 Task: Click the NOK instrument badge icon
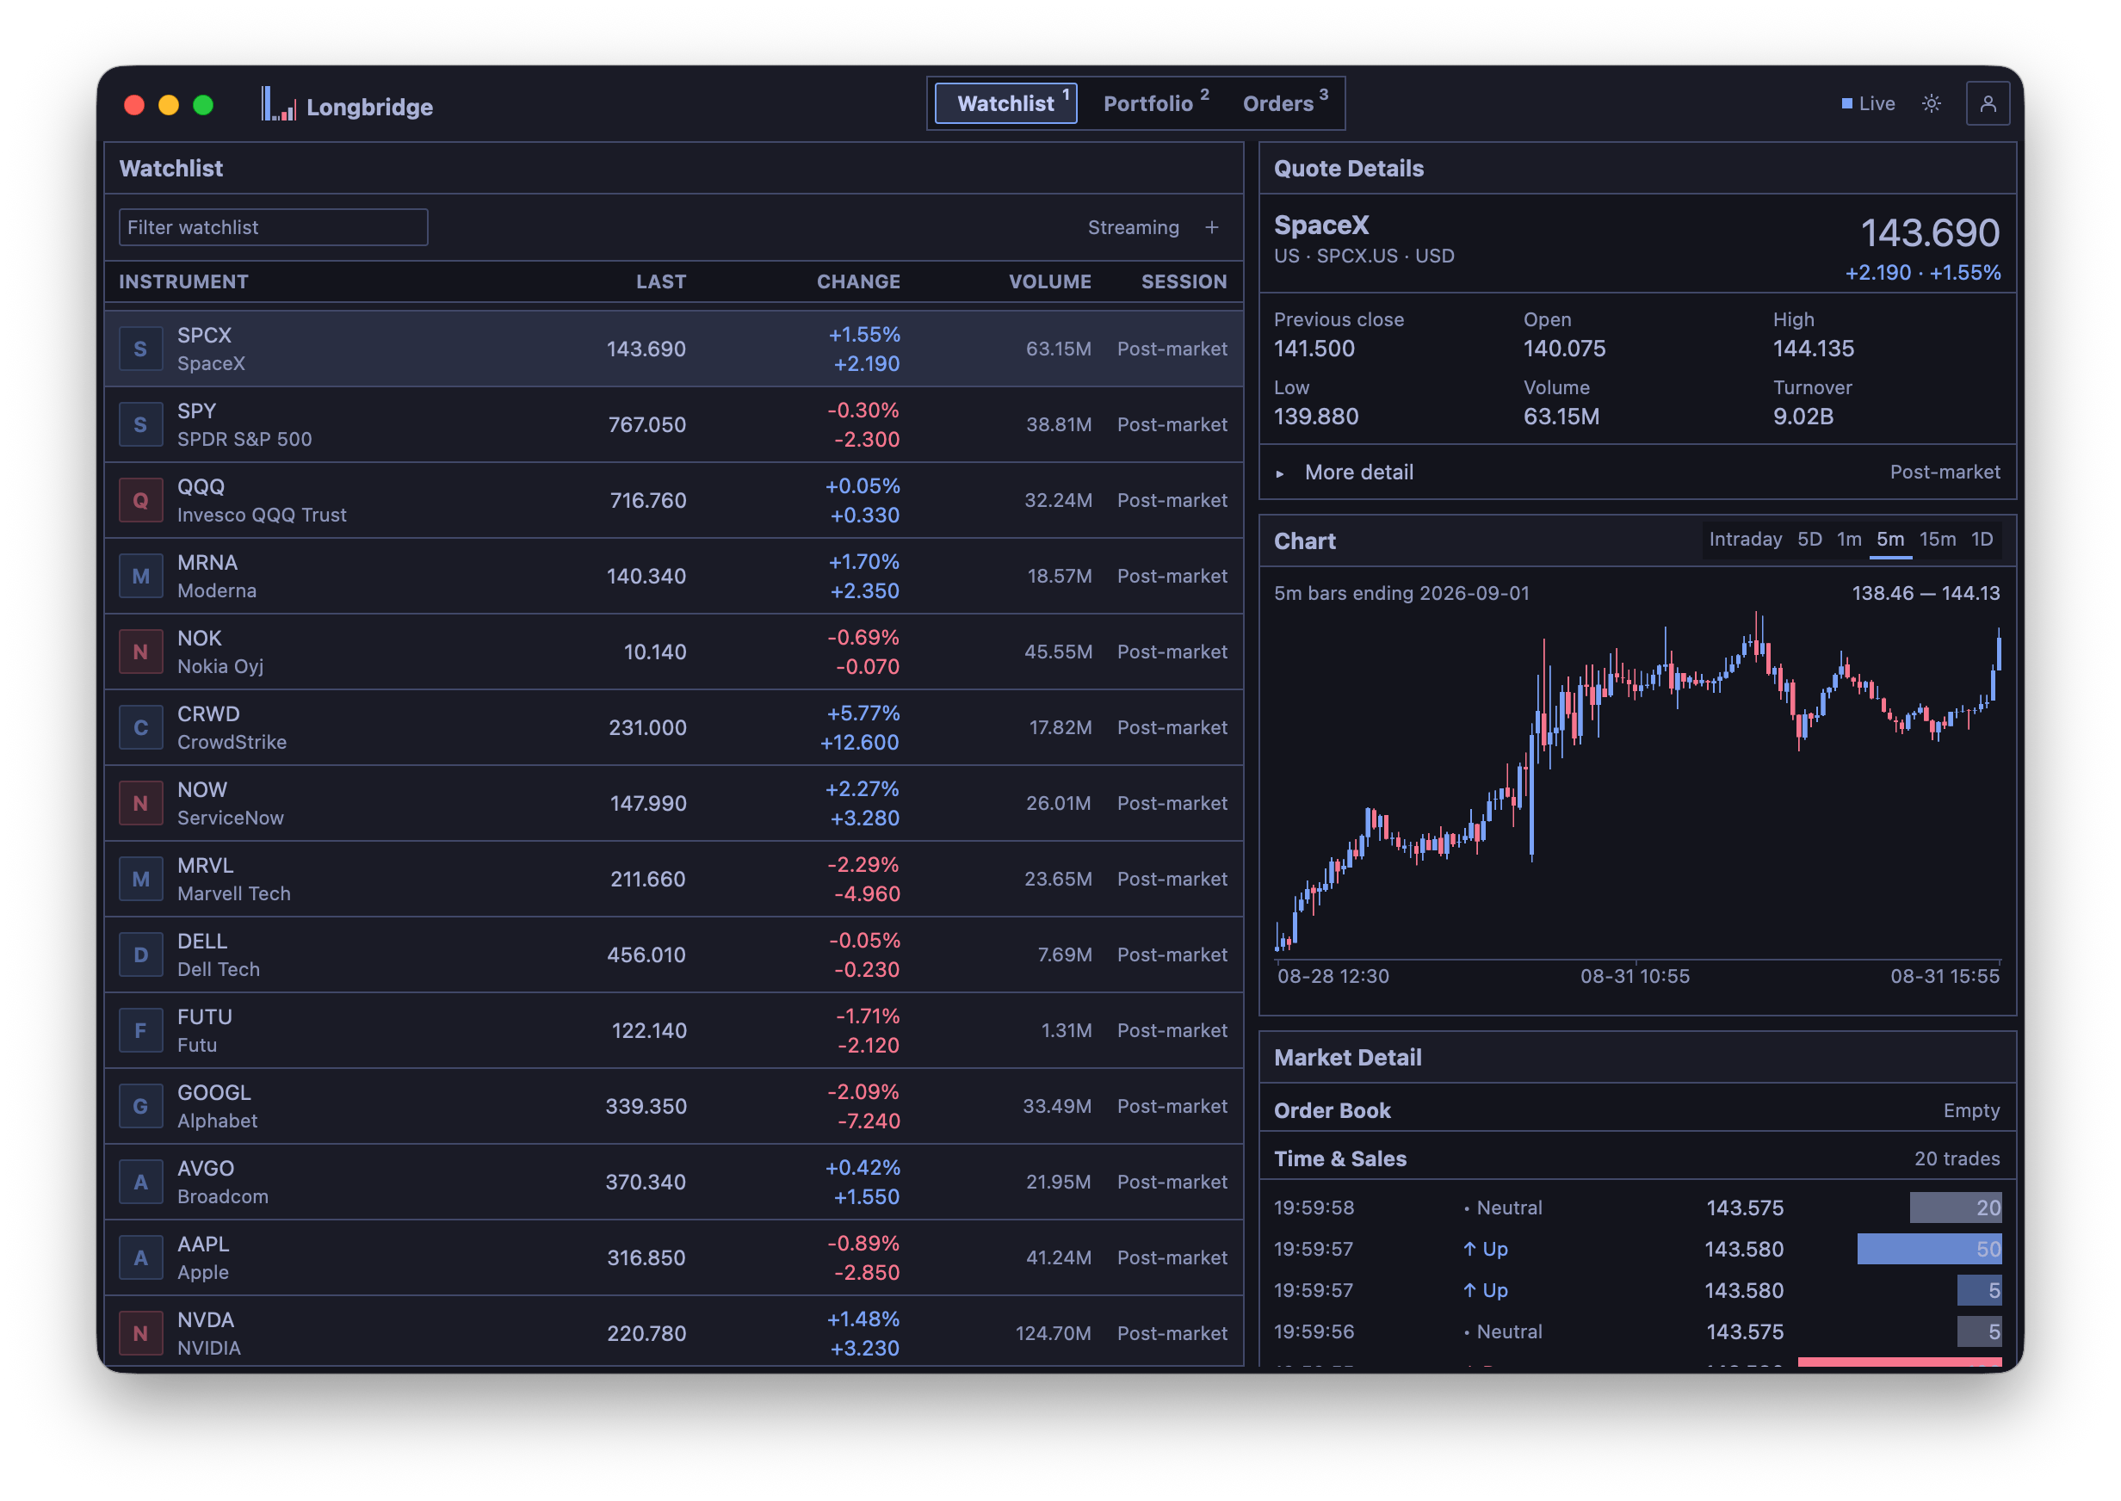[x=140, y=652]
